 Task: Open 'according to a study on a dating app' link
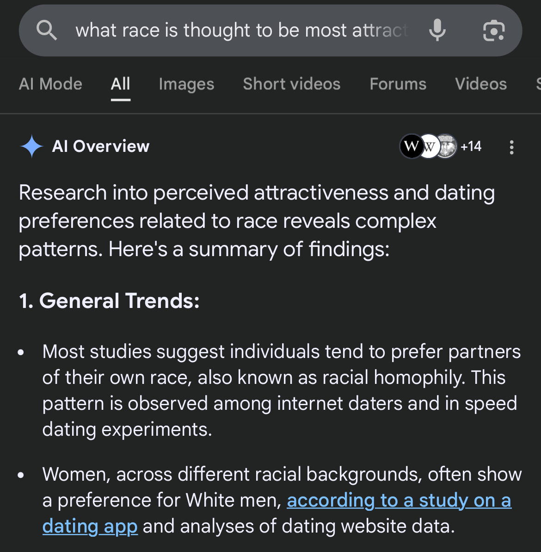point(277,513)
